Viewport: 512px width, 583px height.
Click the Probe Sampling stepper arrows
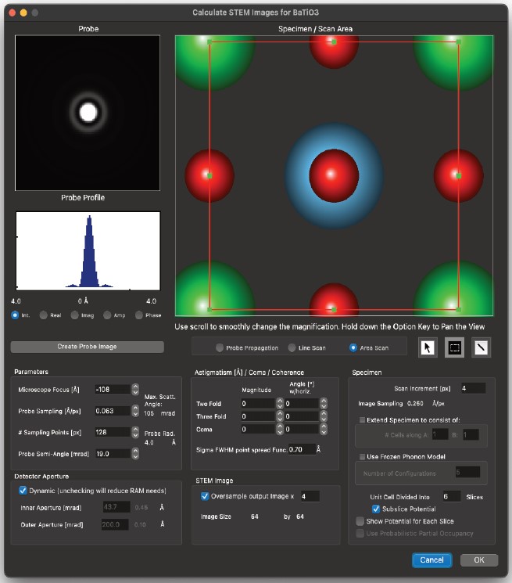click(x=136, y=411)
